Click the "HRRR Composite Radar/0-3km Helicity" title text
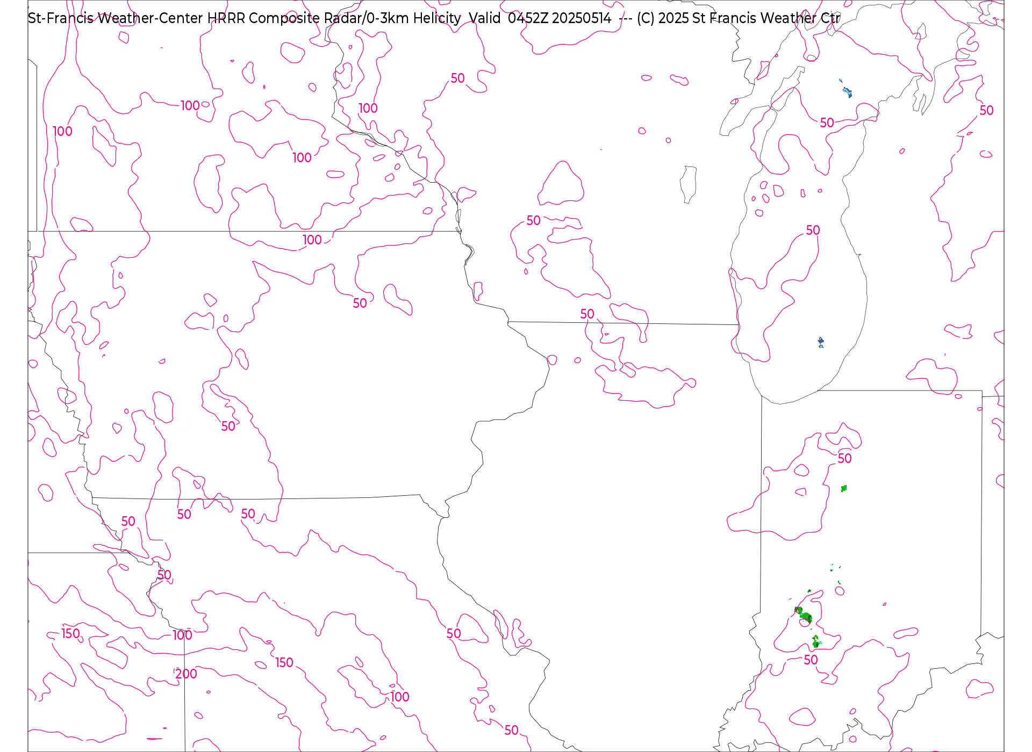The height and width of the screenshot is (752, 1032). point(334,18)
